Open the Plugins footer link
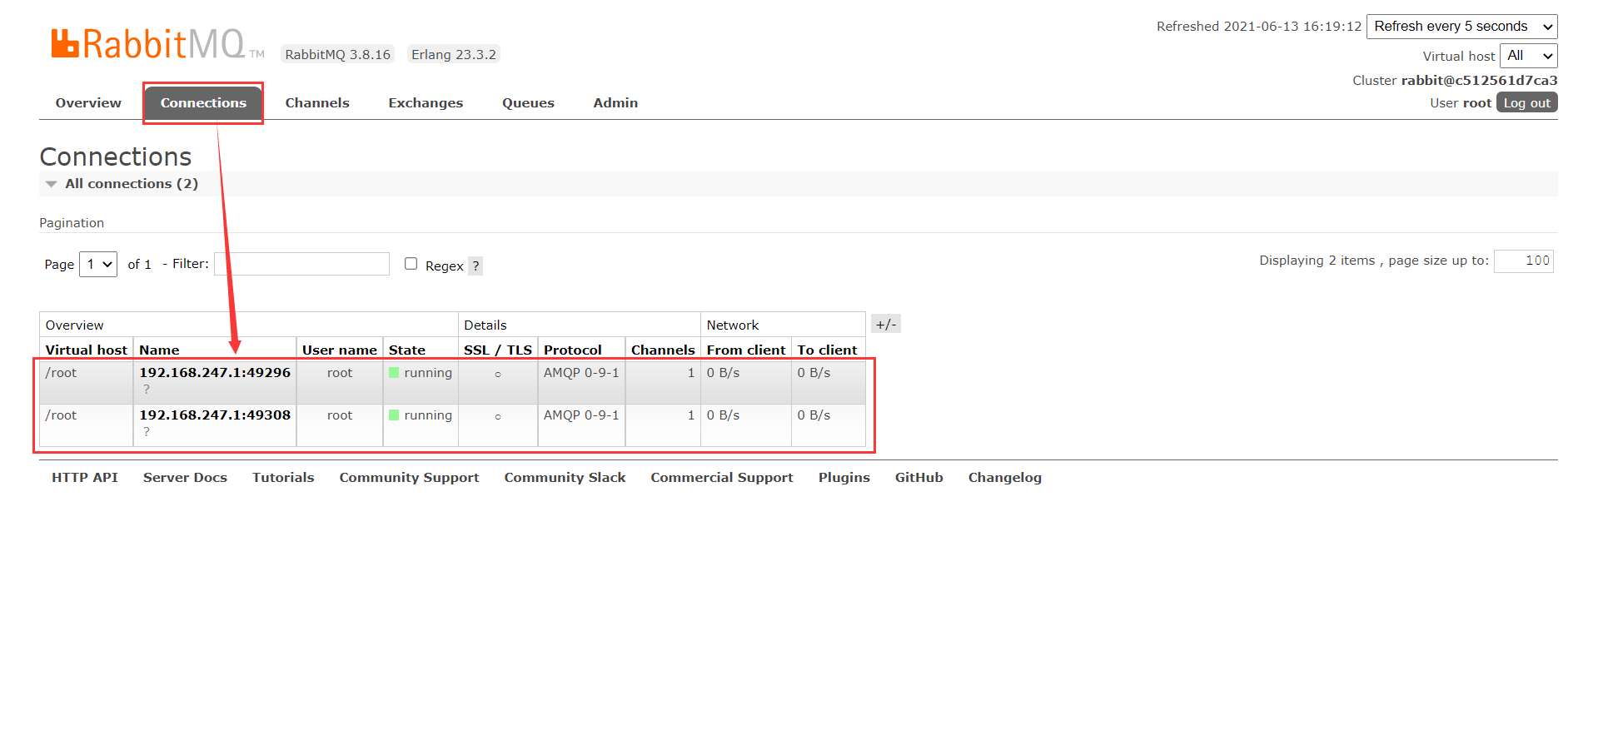Screen dimensions: 1598x745 (844, 478)
